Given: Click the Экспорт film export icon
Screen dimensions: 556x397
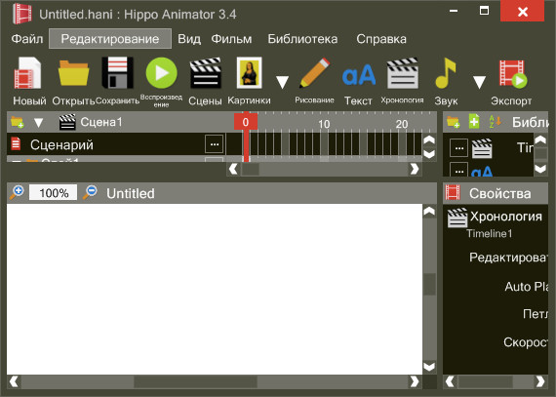Looking at the screenshot, I should [x=513, y=73].
